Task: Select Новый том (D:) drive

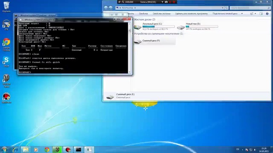Action: [197, 26]
